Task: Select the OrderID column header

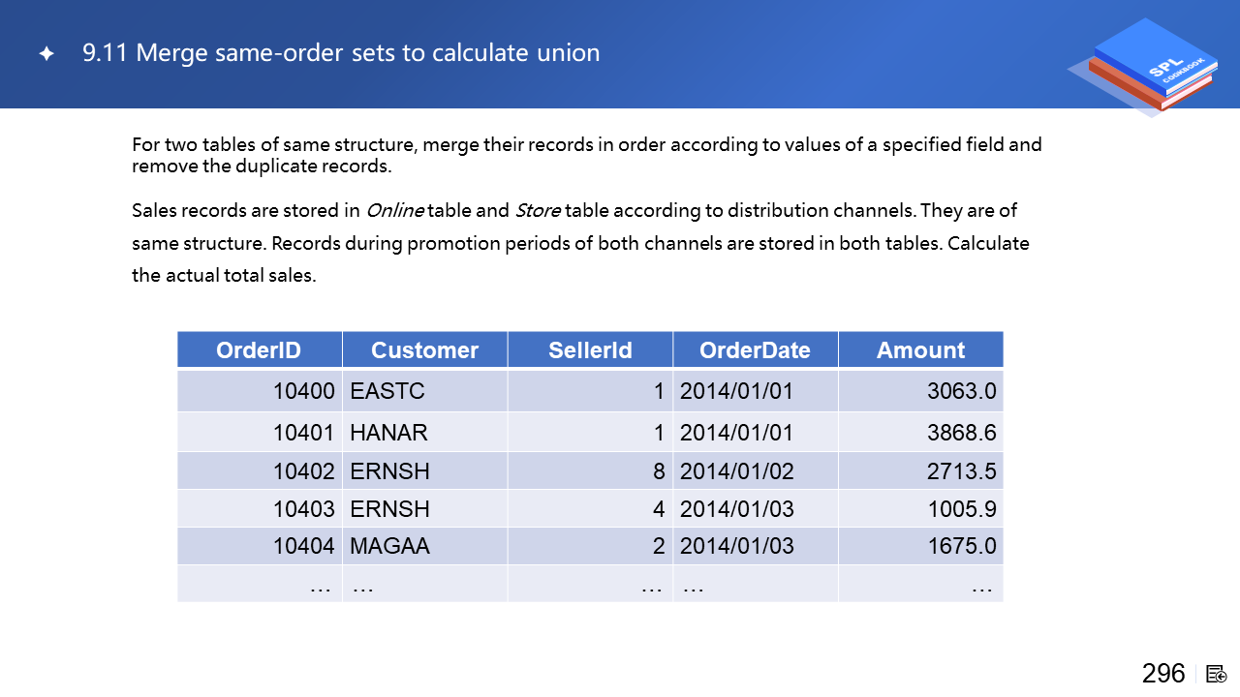Action: pyautogui.click(x=259, y=350)
